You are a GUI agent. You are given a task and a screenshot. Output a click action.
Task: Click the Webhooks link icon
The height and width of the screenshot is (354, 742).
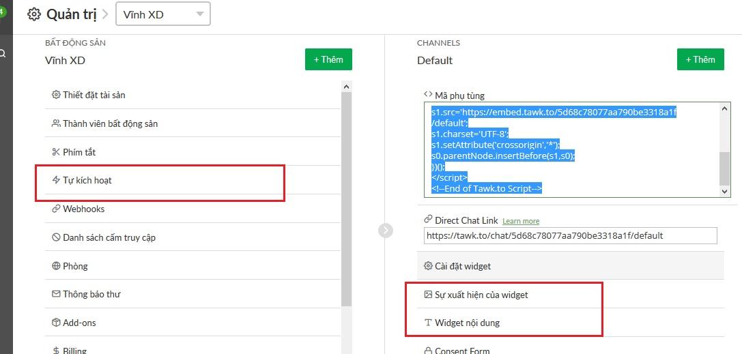pos(56,209)
